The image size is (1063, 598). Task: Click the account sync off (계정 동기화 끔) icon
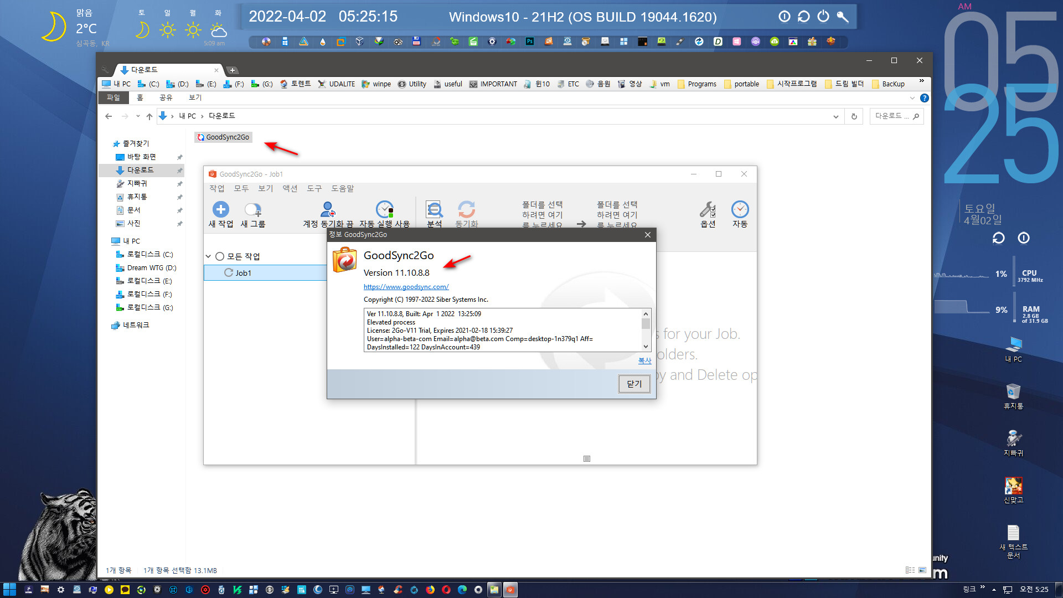point(328,209)
